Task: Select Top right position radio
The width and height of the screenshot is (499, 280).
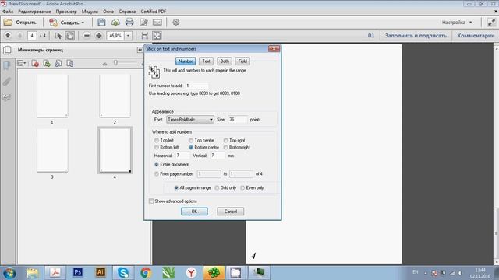Action: click(x=225, y=140)
